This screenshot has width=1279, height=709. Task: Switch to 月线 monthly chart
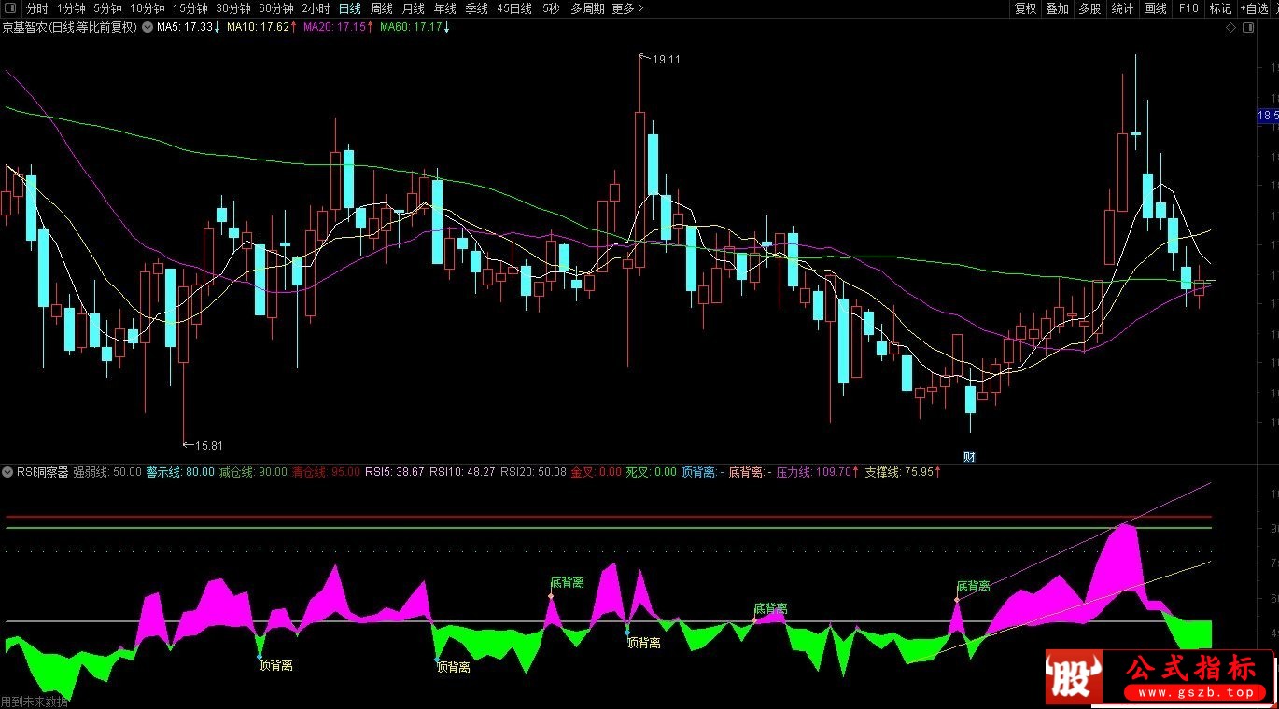pos(413,8)
